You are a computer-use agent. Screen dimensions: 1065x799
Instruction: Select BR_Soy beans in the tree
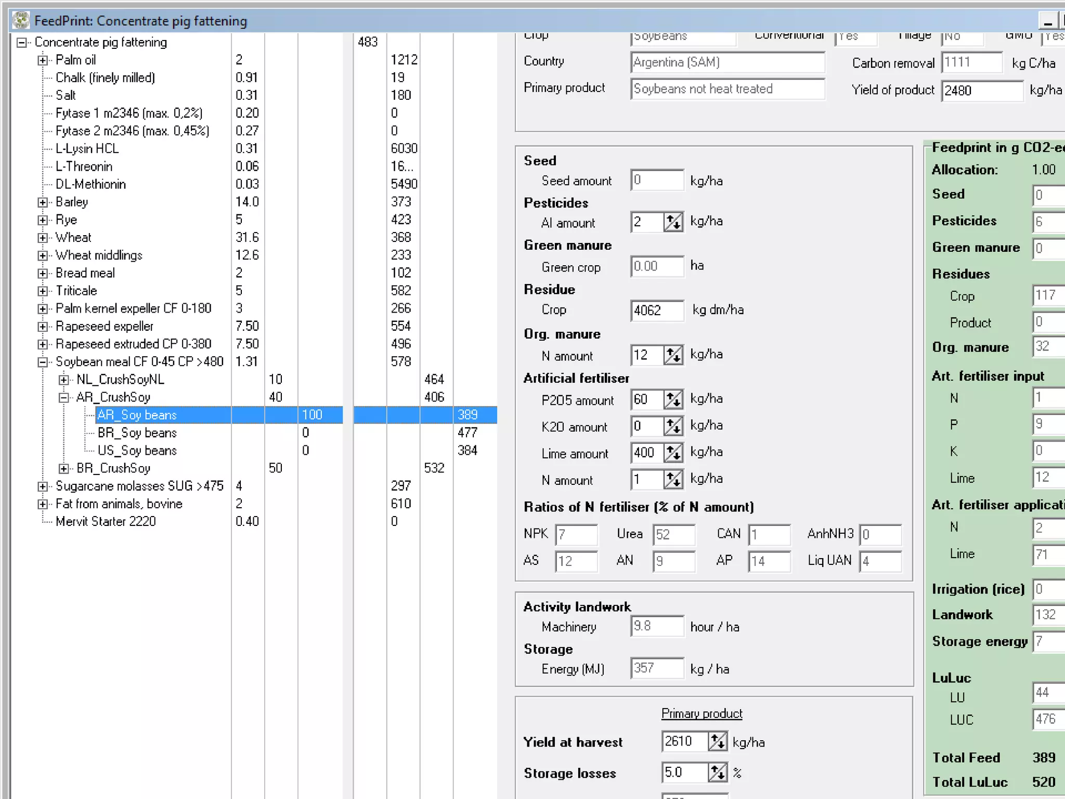click(137, 433)
